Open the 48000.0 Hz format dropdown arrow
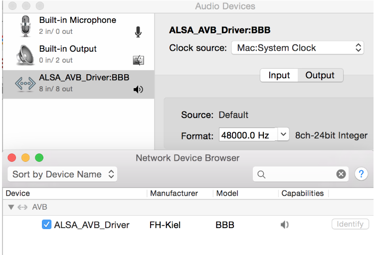379x255 pixels. coord(283,134)
